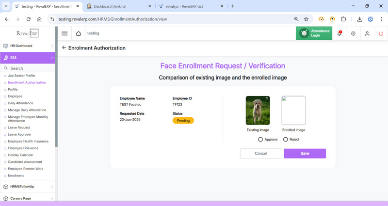
Task: Open the notifications bell
Action: coord(339,33)
